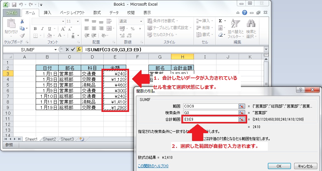Switch to the Sheet3 worksheet tab
The image size is (322, 171).
point(67,139)
